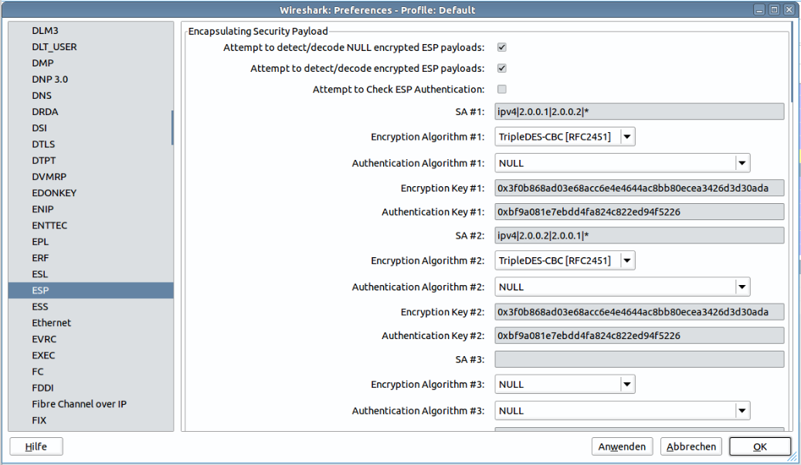Select FC protocol entry
801x465 pixels.
[90, 372]
